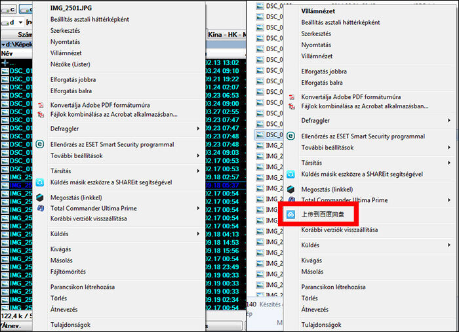
Task: Click timestamp 09.21 19:22 in file list
Action: [x=222, y=79]
